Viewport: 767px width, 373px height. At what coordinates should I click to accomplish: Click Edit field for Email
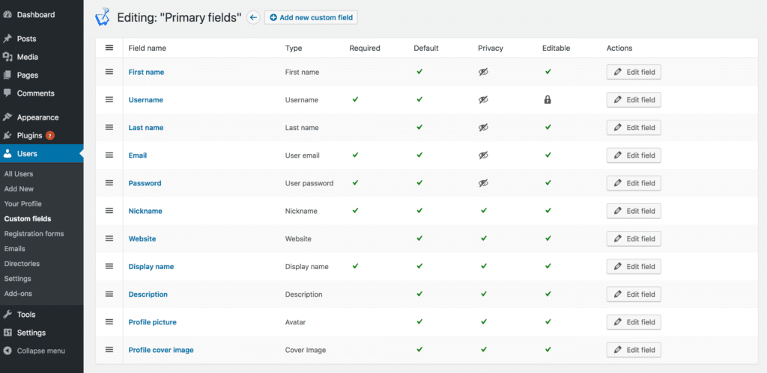click(634, 155)
